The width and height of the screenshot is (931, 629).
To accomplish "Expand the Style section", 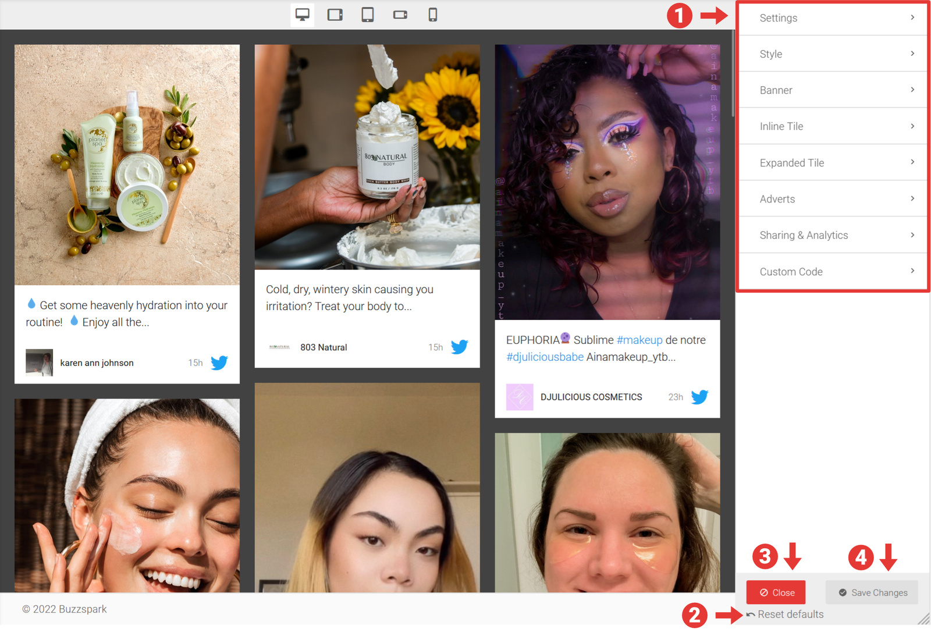I will [833, 54].
